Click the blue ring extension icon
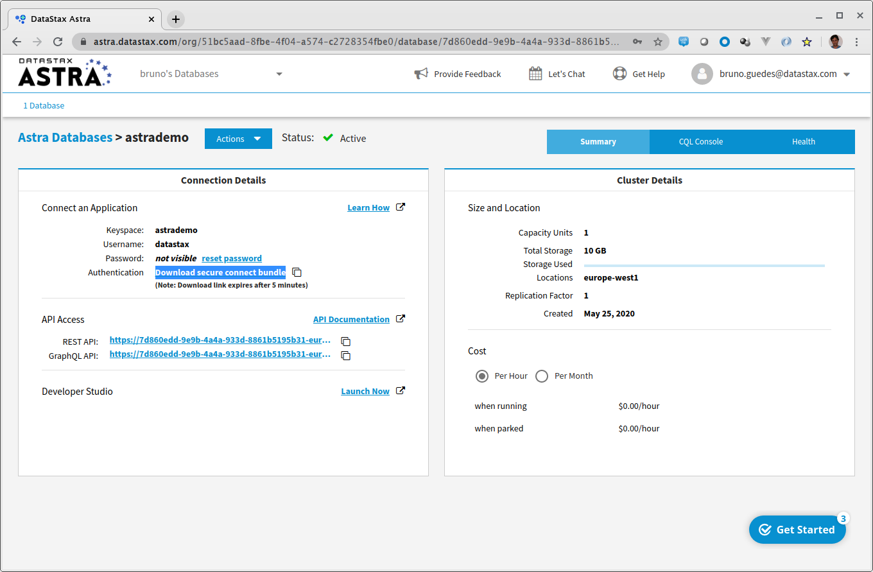Image resolution: width=873 pixels, height=572 pixels. (725, 42)
